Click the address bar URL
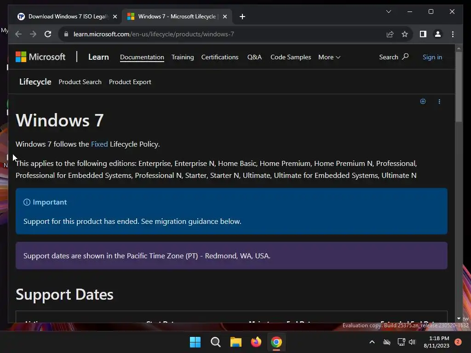 coord(154,34)
